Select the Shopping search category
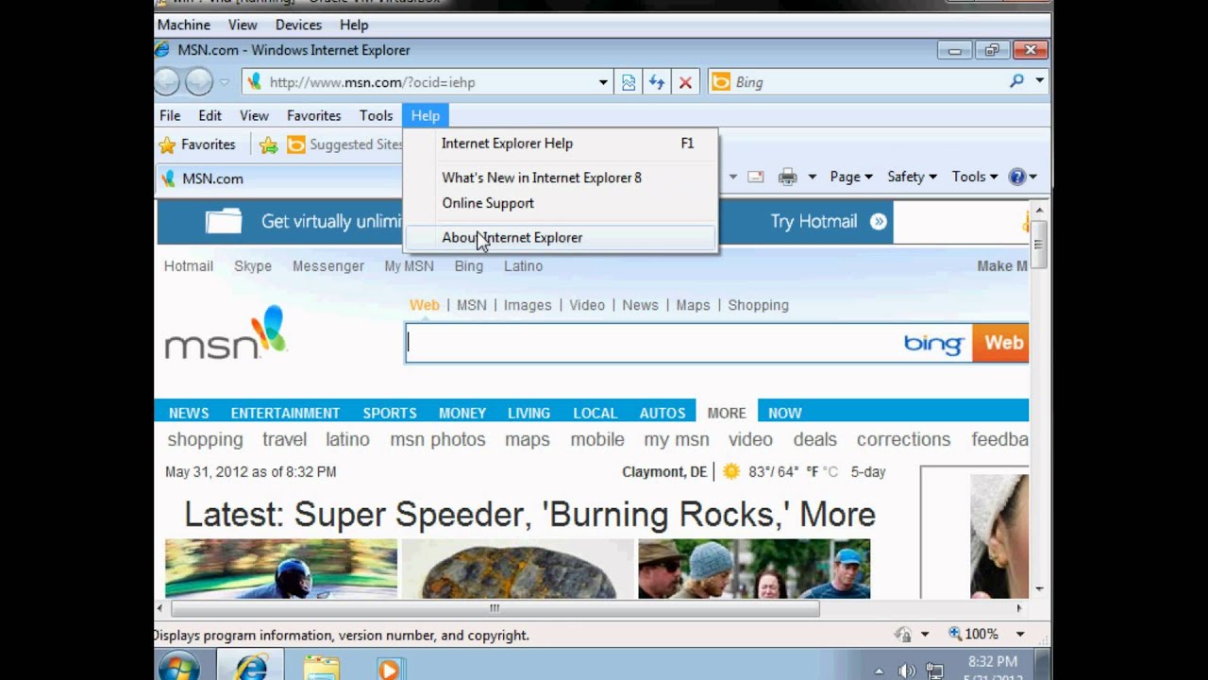 click(758, 305)
